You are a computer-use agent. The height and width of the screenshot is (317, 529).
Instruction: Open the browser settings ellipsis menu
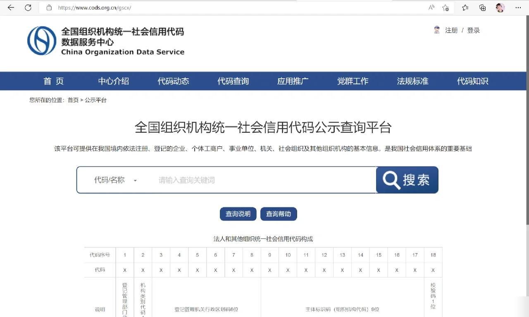518,7
